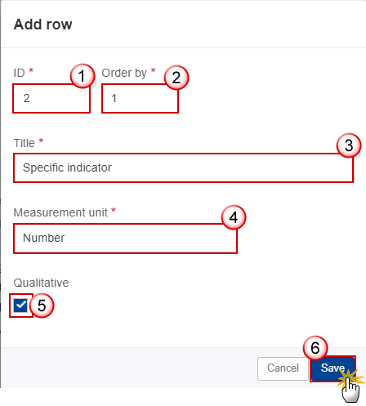Click the red asterisk beside Title
This screenshot has width=366, height=406.
pos(41,141)
